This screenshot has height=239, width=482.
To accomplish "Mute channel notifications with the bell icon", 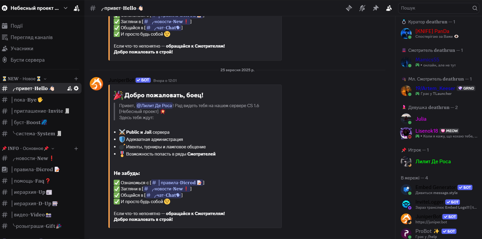I will tap(362, 8).
